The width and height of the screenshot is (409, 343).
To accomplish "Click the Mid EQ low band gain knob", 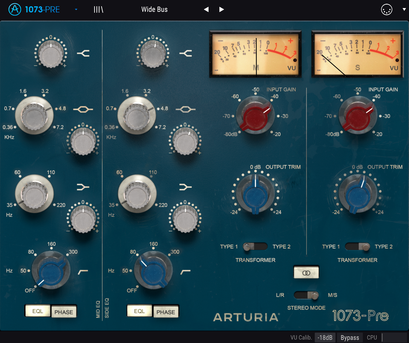I will point(83,219).
